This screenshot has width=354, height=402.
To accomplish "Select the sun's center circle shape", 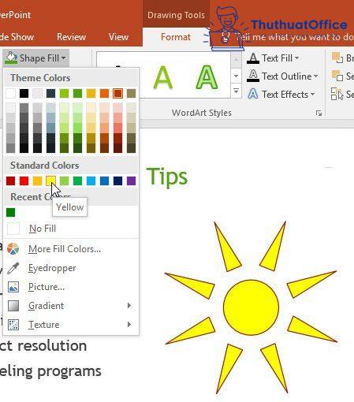I will click(x=251, y=307).
